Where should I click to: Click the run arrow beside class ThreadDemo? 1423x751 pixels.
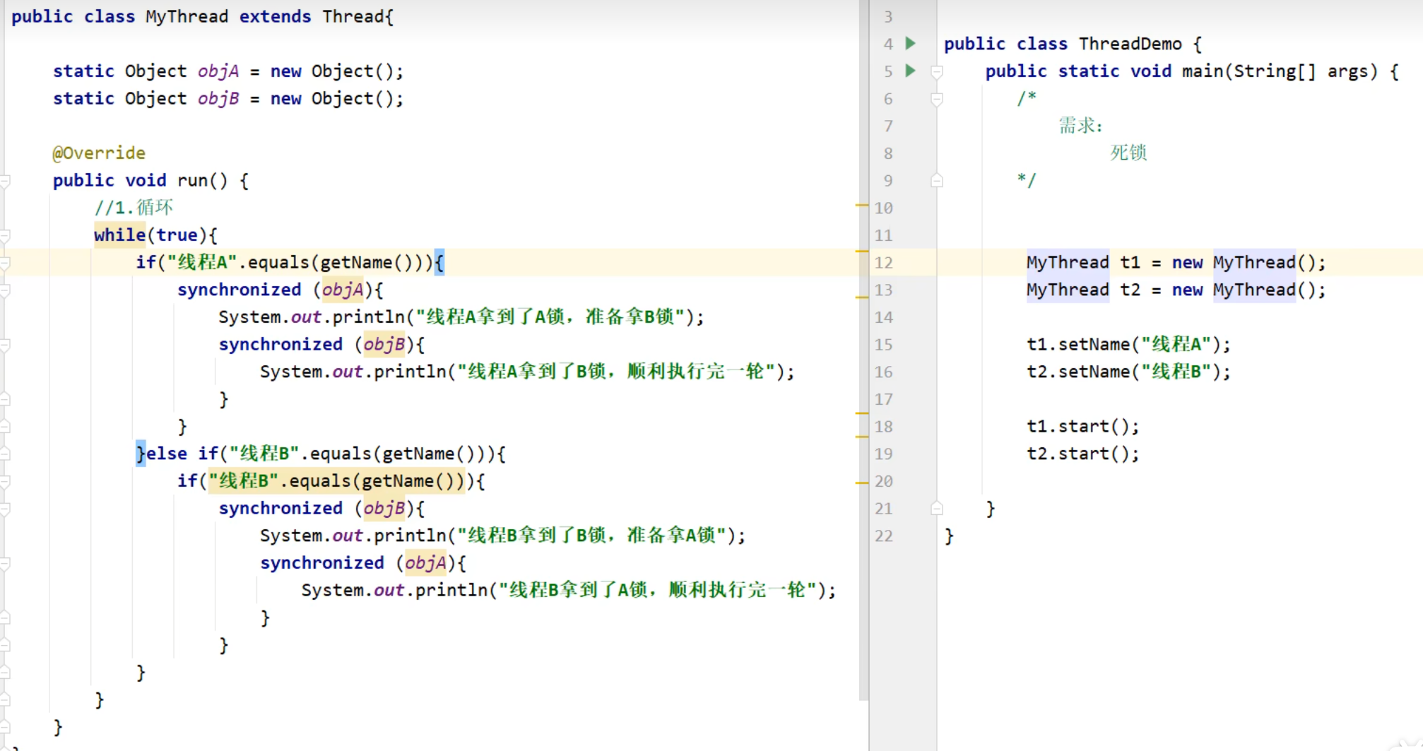click(911, 44)
